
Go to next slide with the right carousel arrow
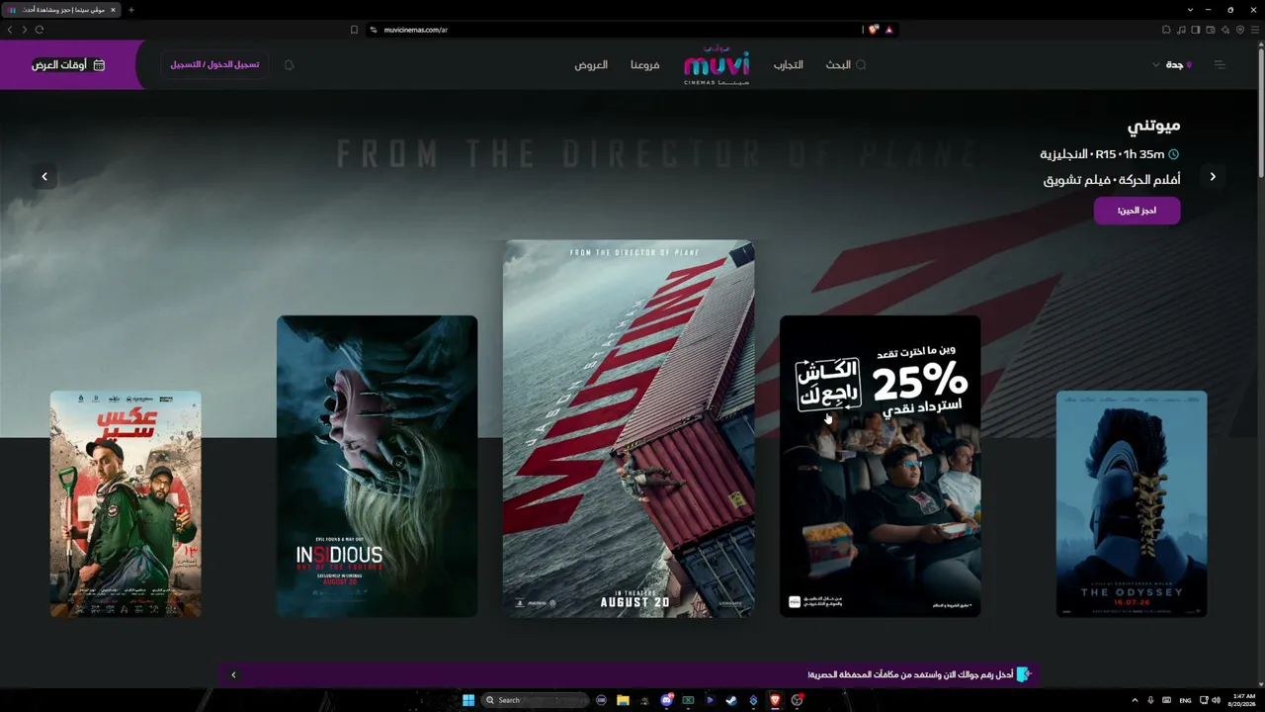[x=1213, y=177]
